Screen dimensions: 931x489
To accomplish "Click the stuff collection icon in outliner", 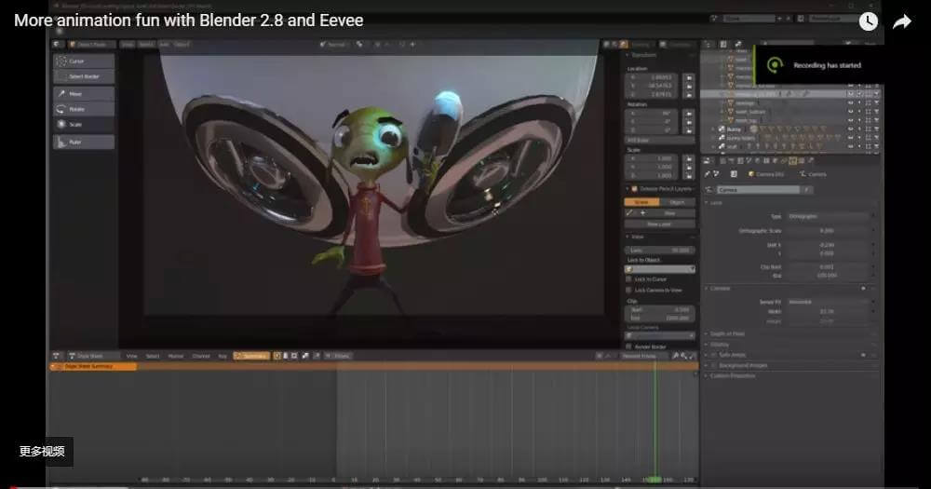I will (722, 146).
